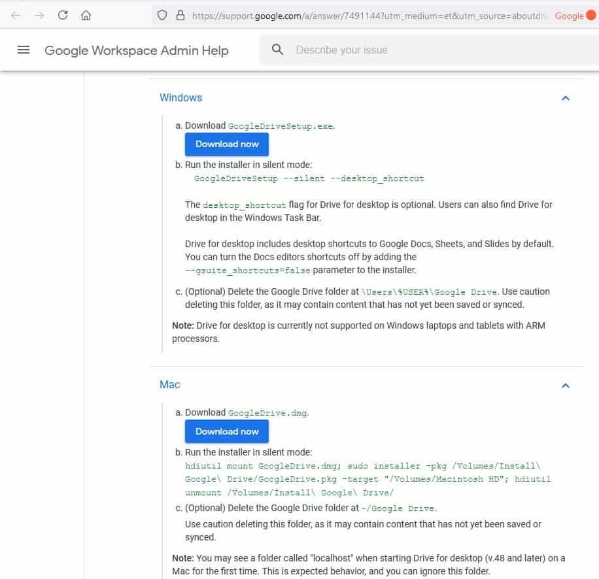Click the hdiutil mount command text
The width and height of the screenshot is (599, 579).
point(368,480)
